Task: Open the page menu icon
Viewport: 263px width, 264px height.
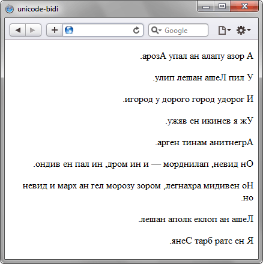Action: click(x=225, y=30)
